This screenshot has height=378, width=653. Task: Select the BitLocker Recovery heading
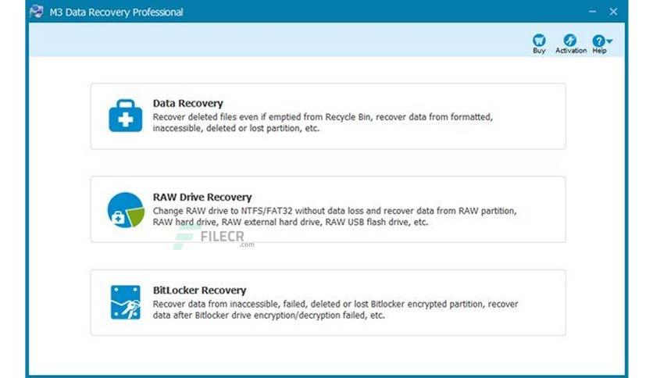199,291
